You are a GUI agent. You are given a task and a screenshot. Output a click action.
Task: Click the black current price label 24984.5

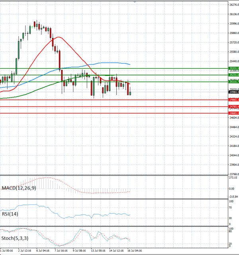[234, 92]
